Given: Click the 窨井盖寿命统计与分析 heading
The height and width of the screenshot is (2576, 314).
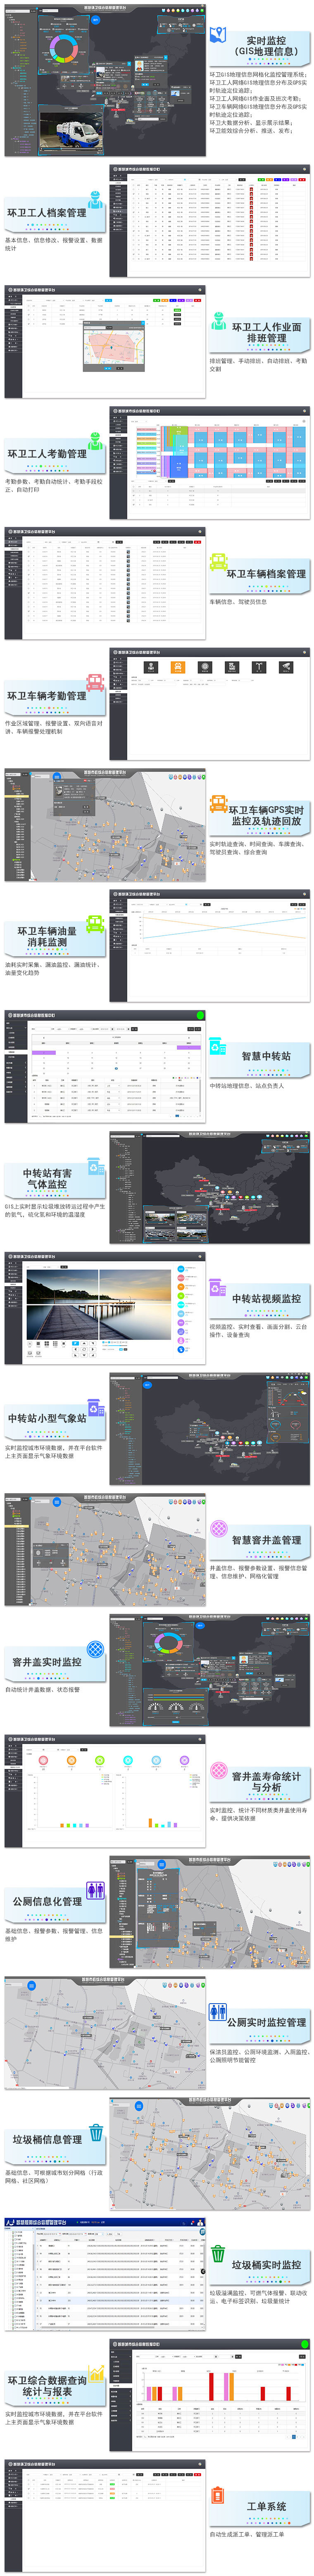Looking at the screenshot, I should coord(266,1782).
